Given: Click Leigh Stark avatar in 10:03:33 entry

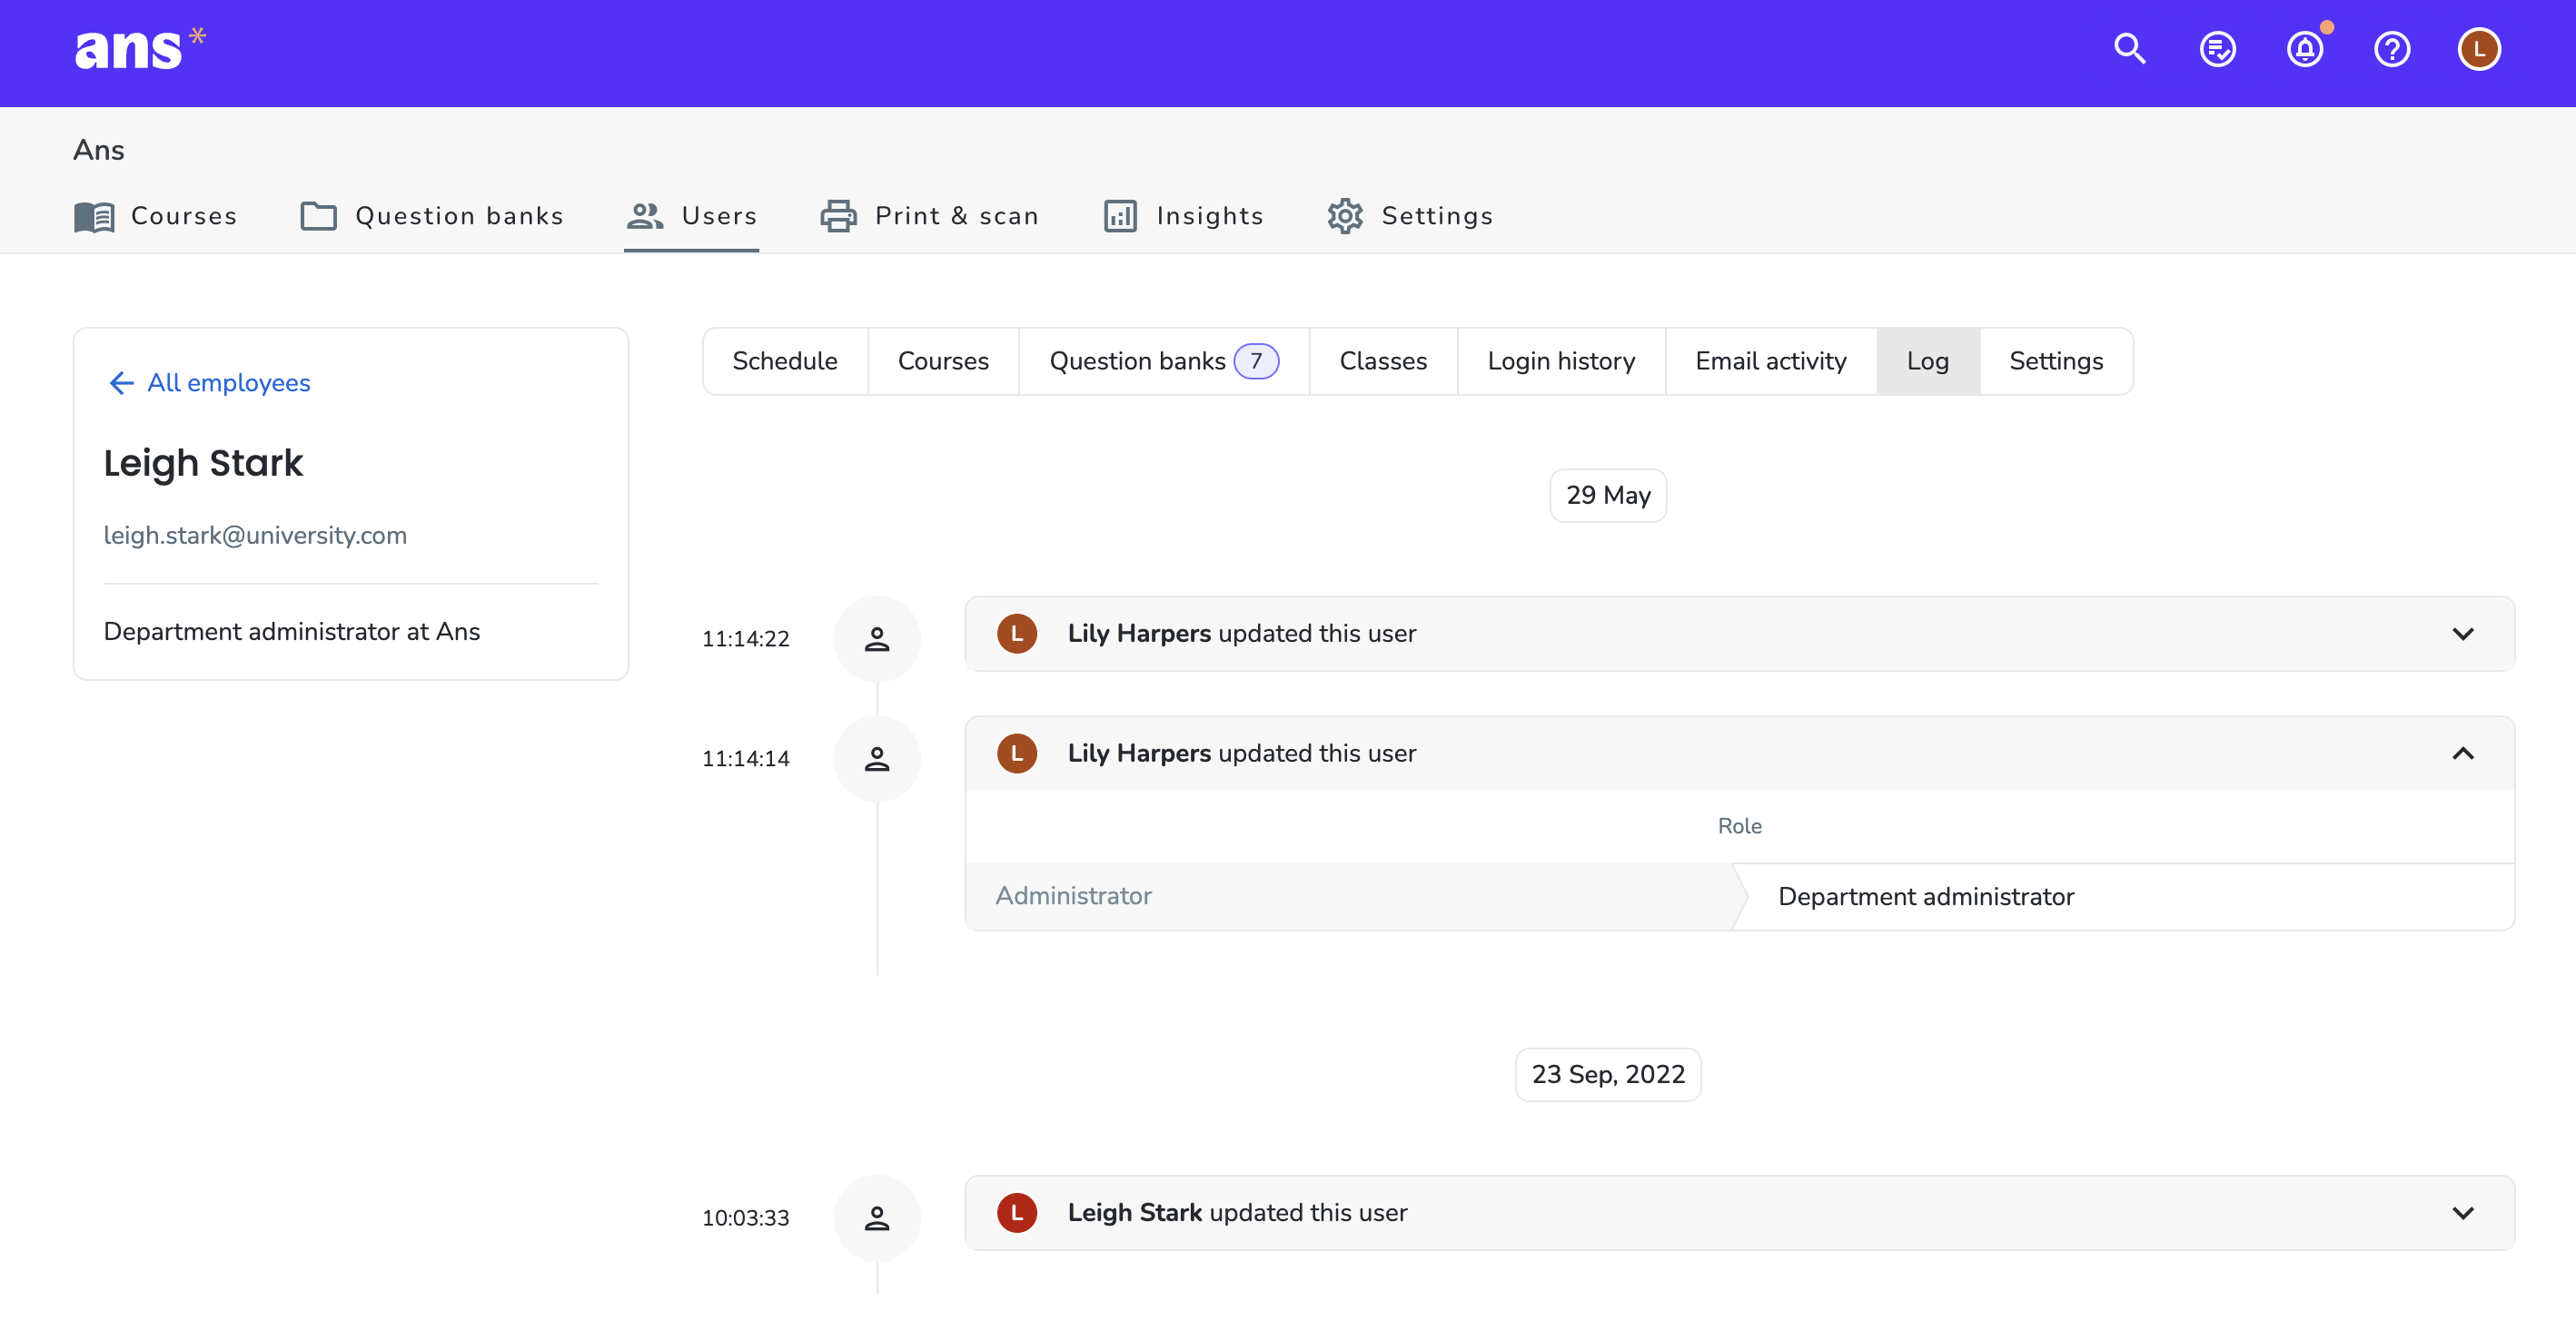Looking at the screenshot, I should pos(1017,1213).
